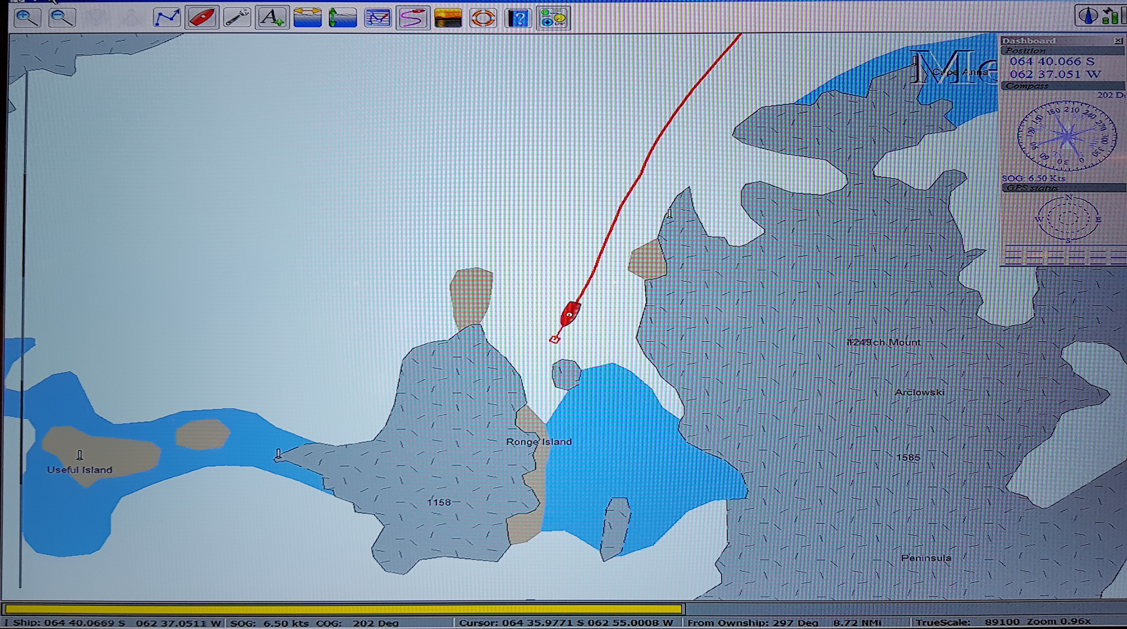Image resolution: width=1127 pixels, height=629 pixels.
Task: Open settings with the wrench icon
Action: 237,18
